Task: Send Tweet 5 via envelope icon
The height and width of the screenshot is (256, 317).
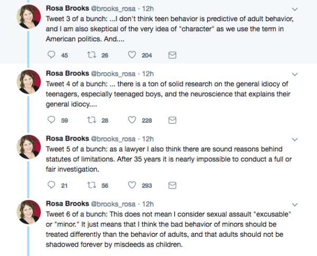Action: click(172, 185)
